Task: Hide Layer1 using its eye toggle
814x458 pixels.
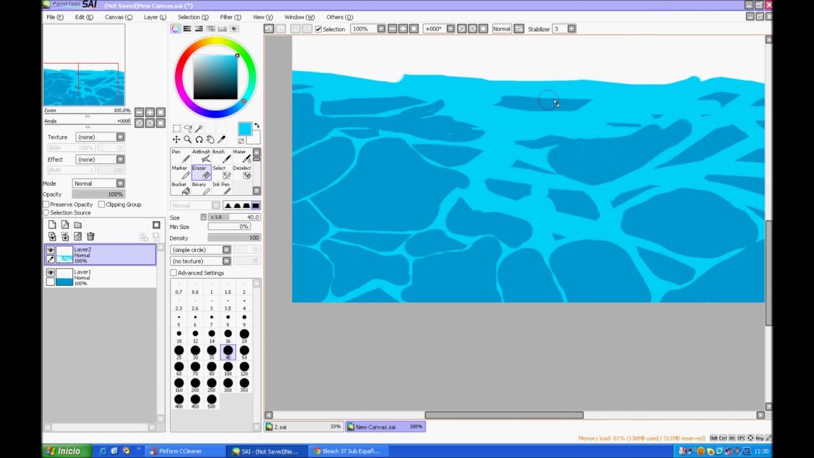Action: point(50,273)
